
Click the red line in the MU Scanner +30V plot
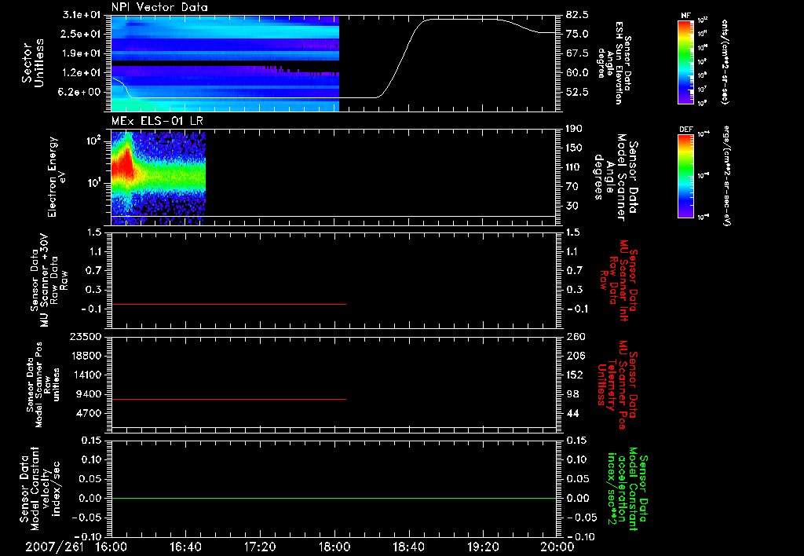pyautogui.click(x=229, y=304)
